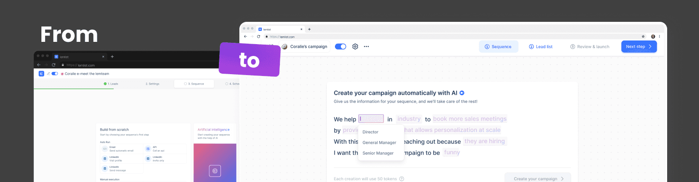Go back in the dark browser window

pos(39,65)
